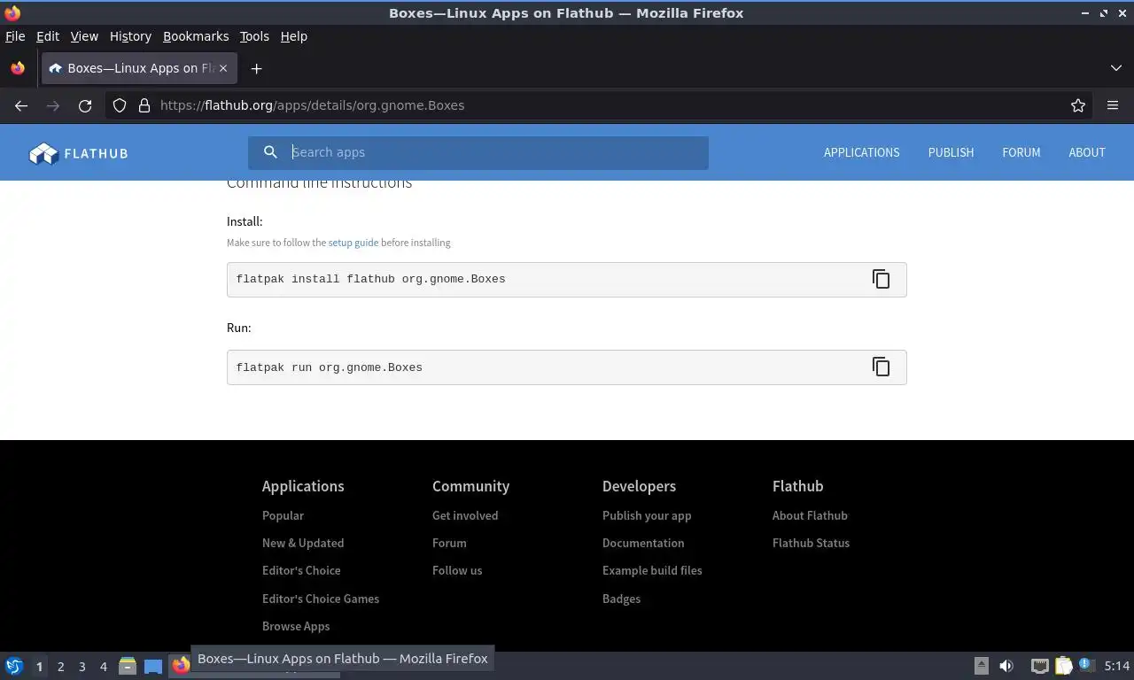
Task: Open FORUM in the Flathub header
Action: pos(1021,152)
